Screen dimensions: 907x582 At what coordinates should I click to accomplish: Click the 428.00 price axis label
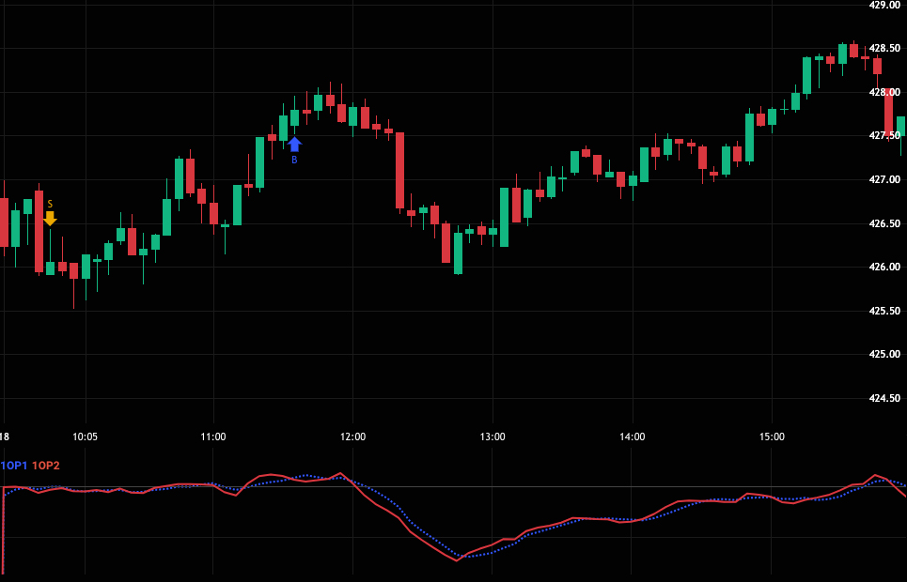pos(884,92)
